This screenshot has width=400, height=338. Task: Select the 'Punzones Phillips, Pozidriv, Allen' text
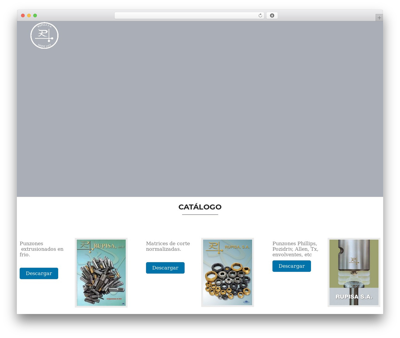coord(295,249)
